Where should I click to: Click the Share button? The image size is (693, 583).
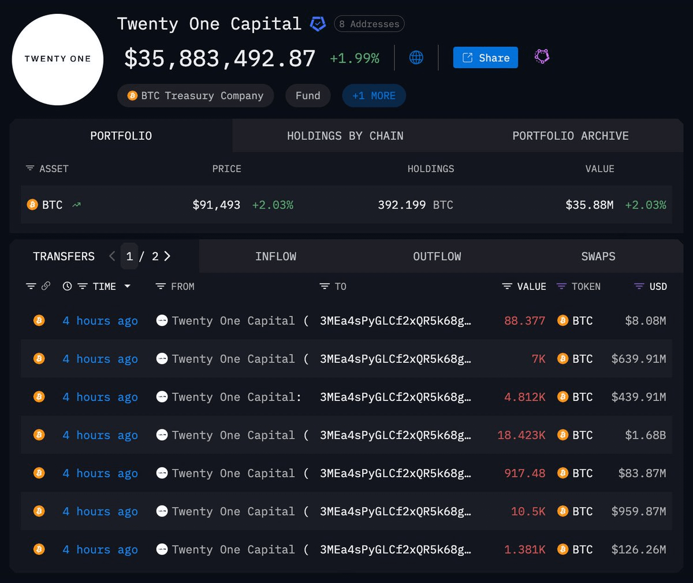(x=485, y=57)
